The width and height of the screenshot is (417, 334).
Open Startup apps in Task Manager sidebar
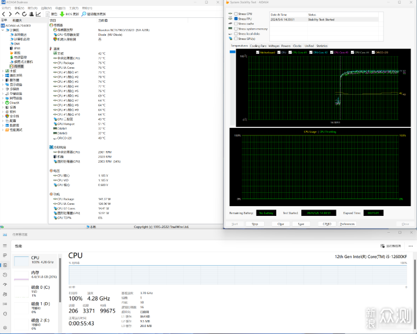click(x=5, y=285)
